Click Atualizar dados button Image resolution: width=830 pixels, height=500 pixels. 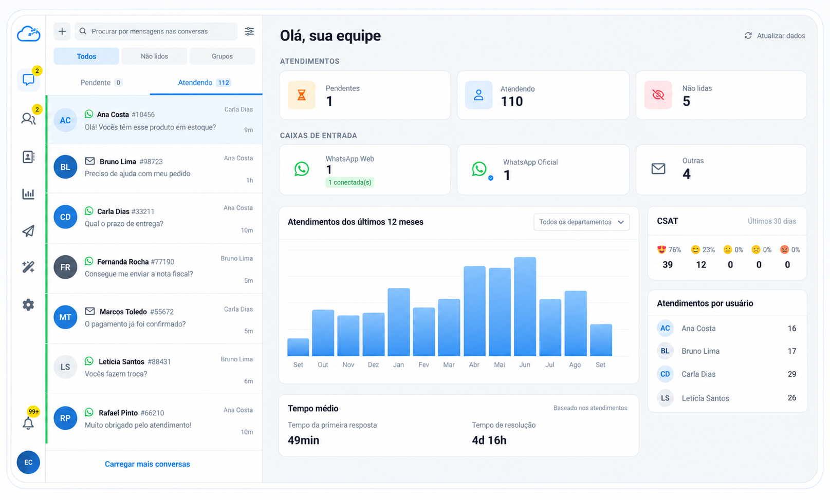point(774,35)
